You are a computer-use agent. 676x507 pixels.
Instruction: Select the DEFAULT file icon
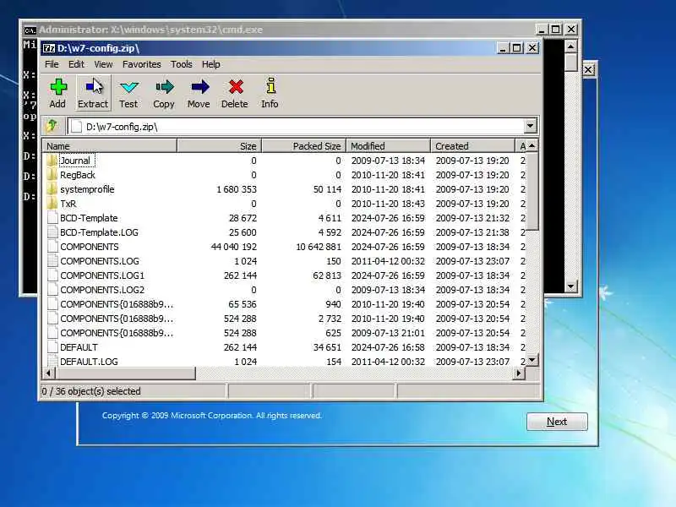coord(52,347)
